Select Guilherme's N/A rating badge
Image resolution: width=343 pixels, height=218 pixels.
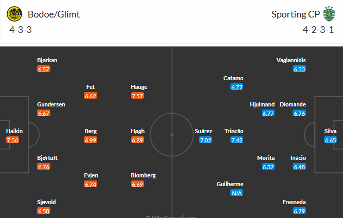237,193
